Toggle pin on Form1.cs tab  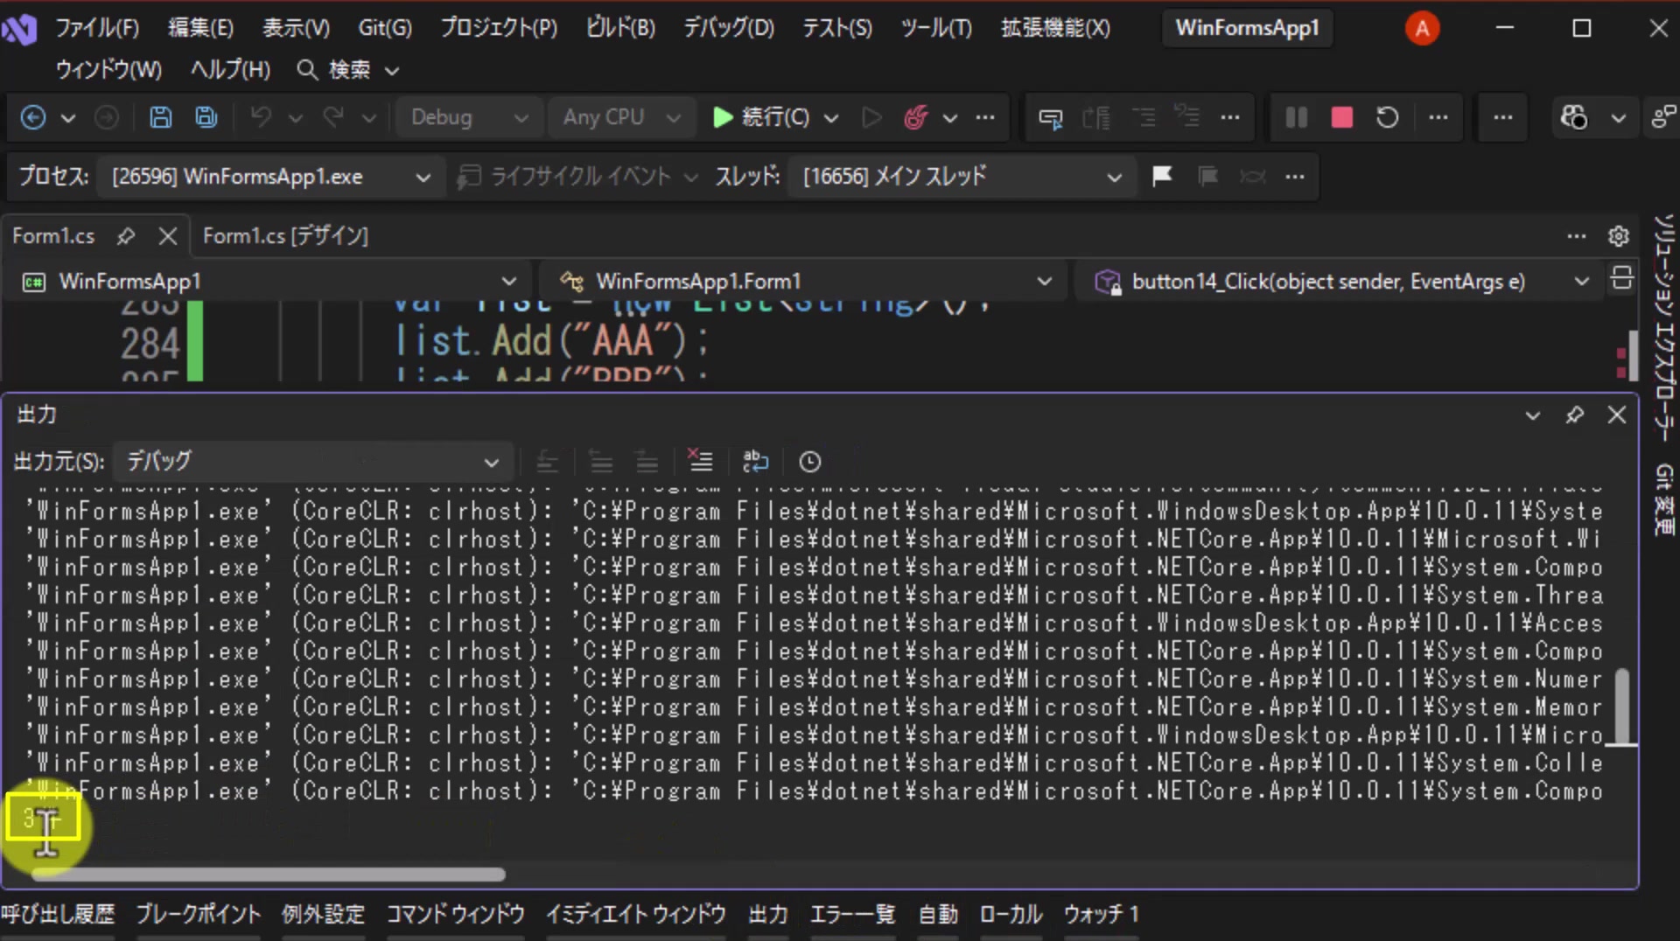pos(126,236)
